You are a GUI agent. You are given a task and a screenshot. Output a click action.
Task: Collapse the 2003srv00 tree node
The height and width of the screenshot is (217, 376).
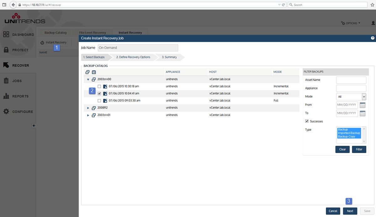click(x=88, y=80)
